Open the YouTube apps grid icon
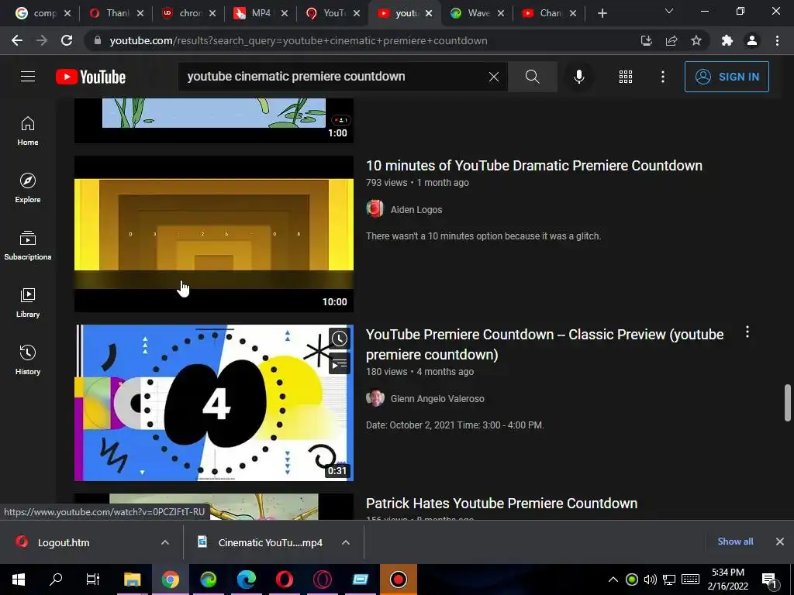Image resolution: width=794 pixels, height=595 pixels. (626, 77)
